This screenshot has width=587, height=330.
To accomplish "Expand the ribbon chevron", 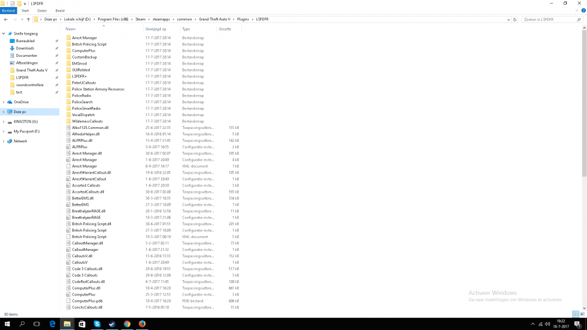I will 577,11.
